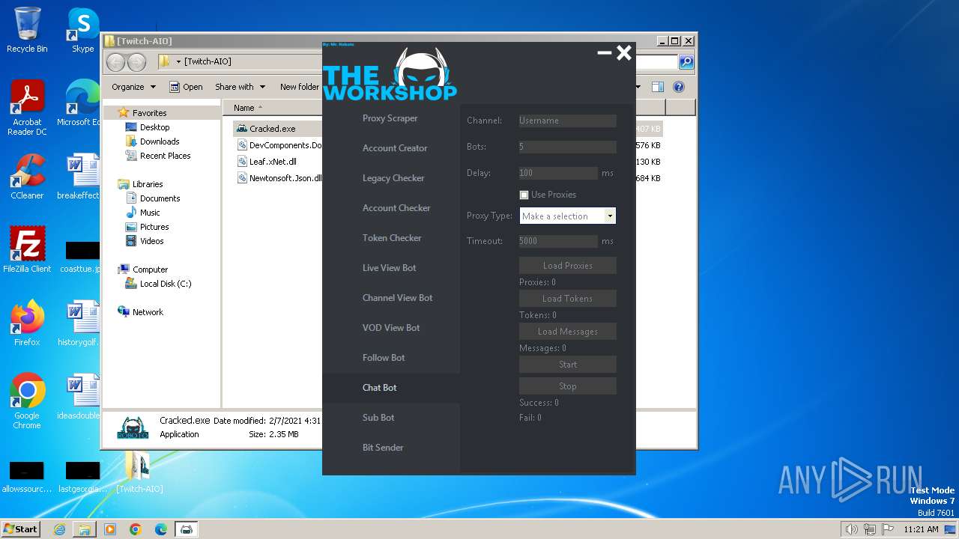Click the Timeout milliseconds field

point(558,241)
